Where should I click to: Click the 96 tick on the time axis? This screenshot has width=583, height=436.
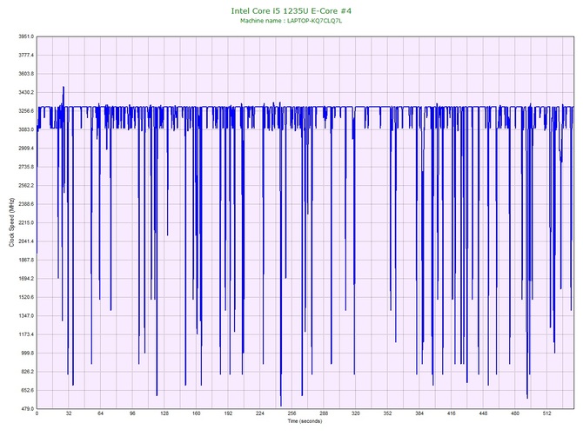[132, 413]
